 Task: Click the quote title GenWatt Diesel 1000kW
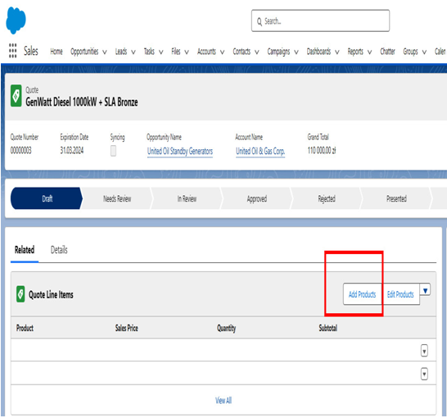[x=82, y=102]
